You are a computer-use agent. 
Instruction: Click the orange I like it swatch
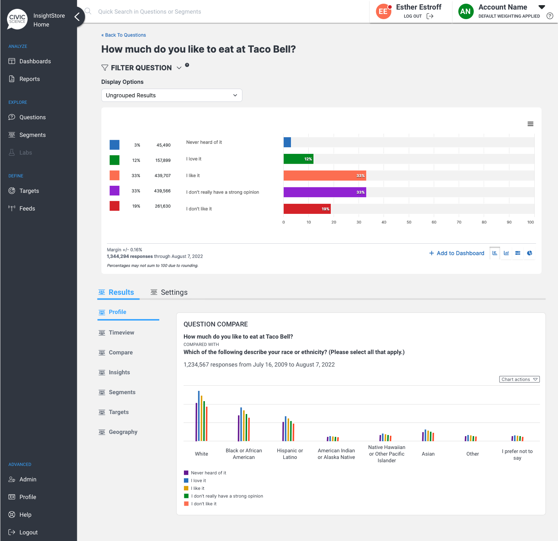114,175
